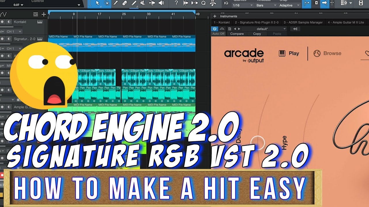The height and width of the screenshot is (207, 369).
Task: Add a track with the plus icon
Action: (44, 14)
